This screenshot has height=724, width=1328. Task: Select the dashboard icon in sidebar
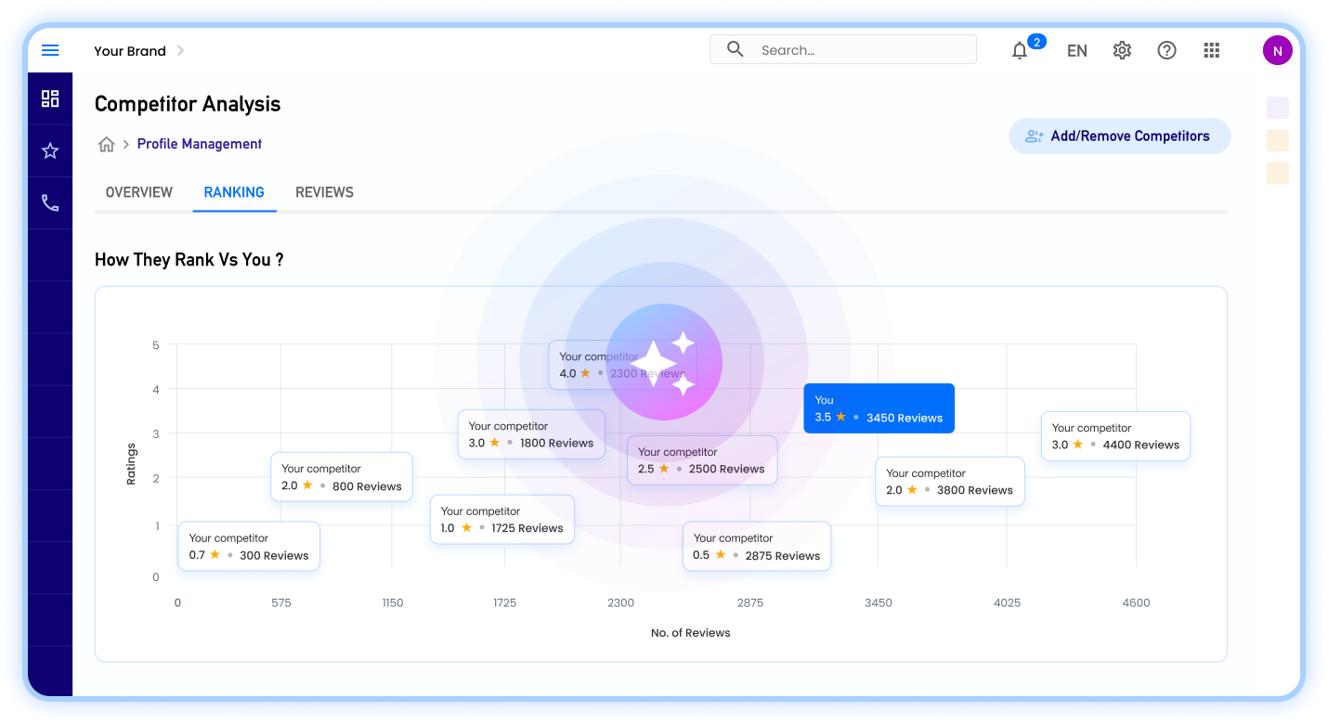(50, 98)
